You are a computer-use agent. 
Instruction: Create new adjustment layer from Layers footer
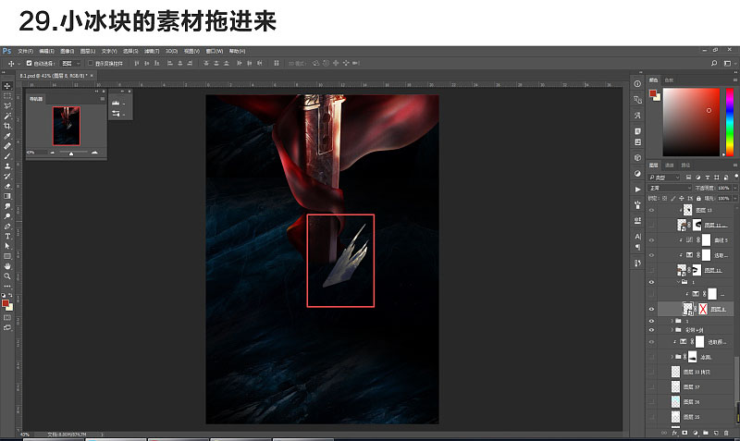point(696,433)
